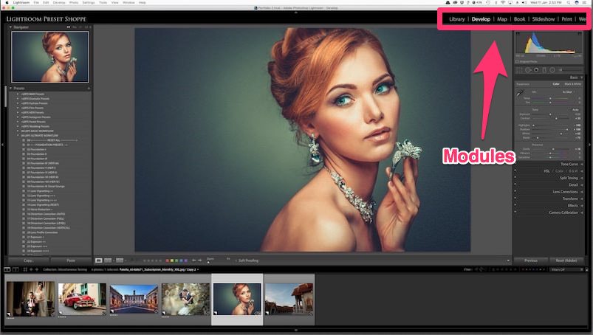
Task: Select the Graduated Filter tool
Action: point(544,70)
